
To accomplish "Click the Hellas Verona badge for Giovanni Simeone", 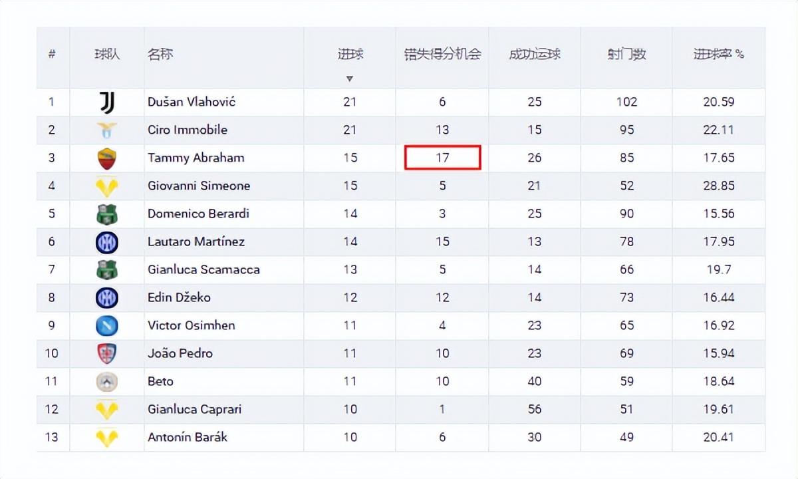I will click(106, 186).
